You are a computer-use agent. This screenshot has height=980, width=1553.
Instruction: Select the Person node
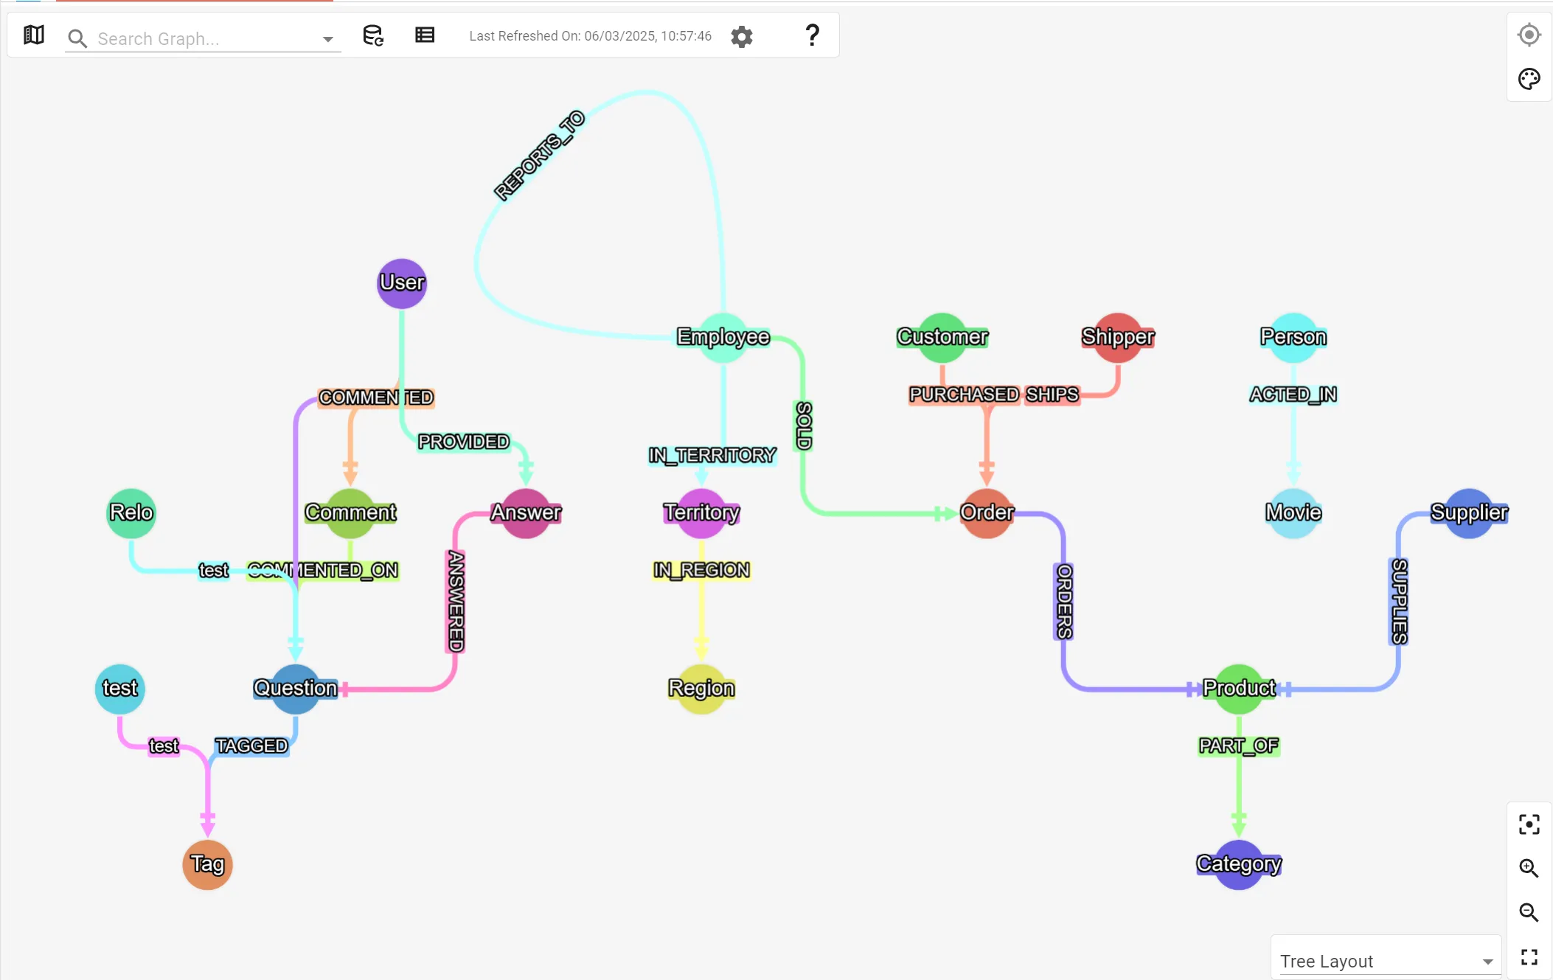pyautogui.click(x=1293, y=337)
